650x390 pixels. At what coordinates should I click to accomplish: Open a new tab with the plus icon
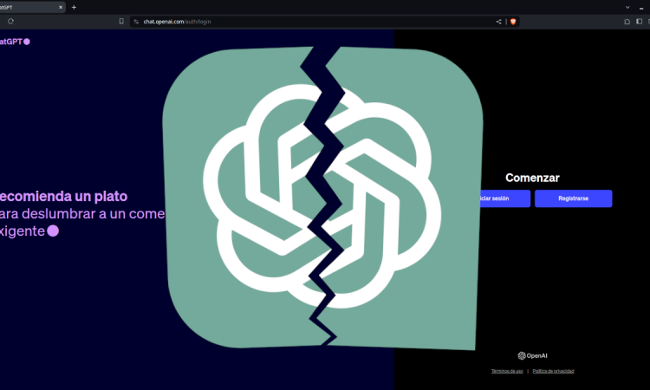click(x=74, y=7)
